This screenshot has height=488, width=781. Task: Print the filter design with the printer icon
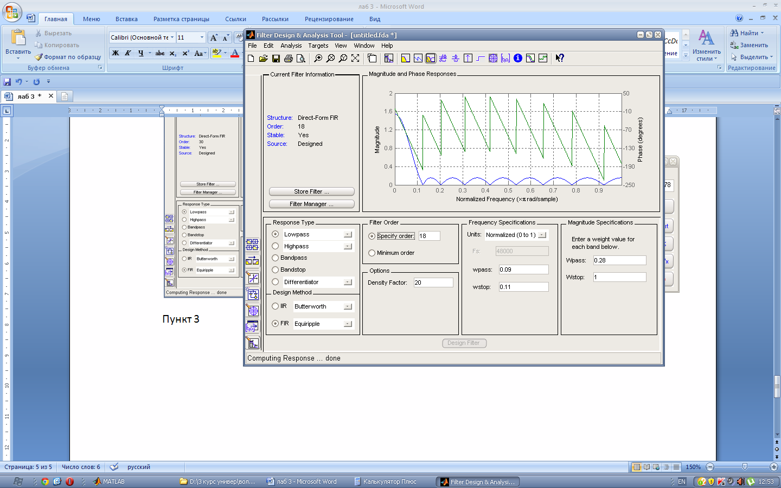288,58
